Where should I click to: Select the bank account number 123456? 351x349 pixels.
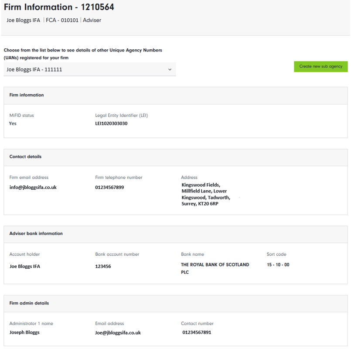(103, 266)
